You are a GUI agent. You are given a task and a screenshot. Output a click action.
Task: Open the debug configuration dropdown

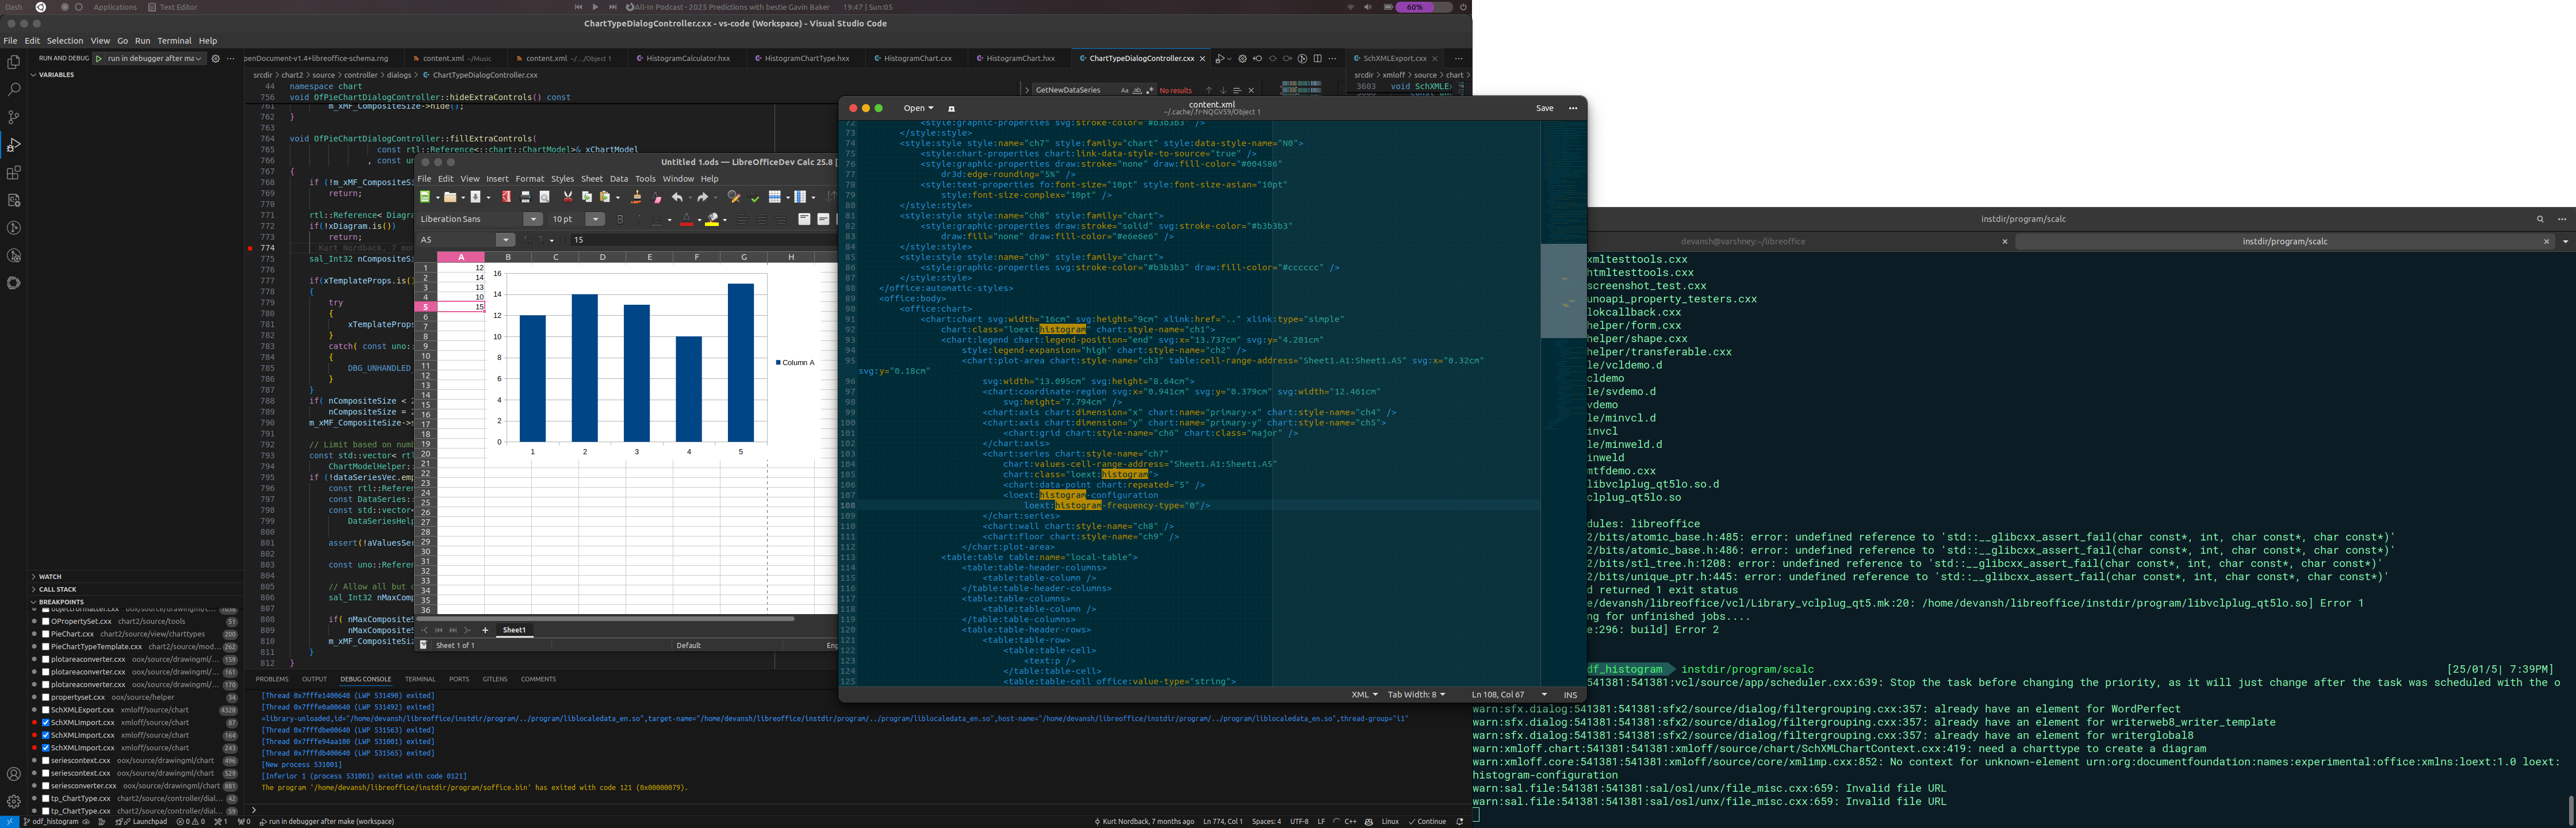(x=155, y=58)
